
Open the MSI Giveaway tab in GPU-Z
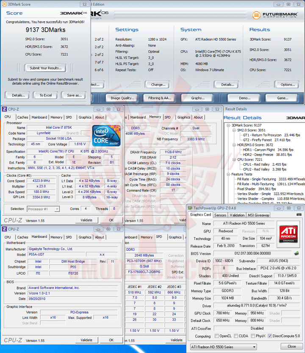click(x=258, y=215)
